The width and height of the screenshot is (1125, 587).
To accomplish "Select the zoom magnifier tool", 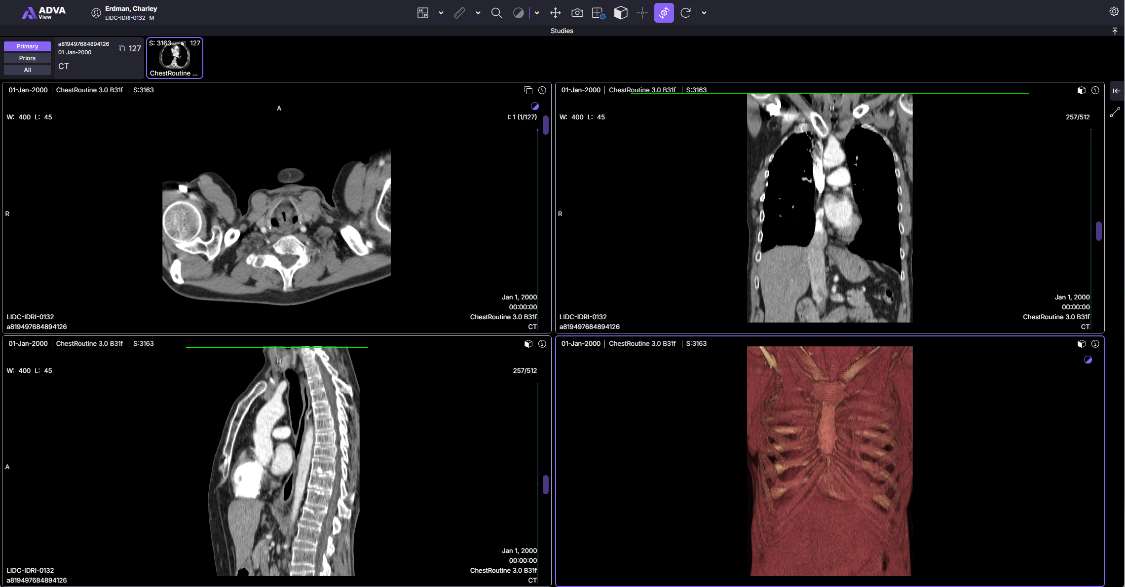I will [497, 13].
